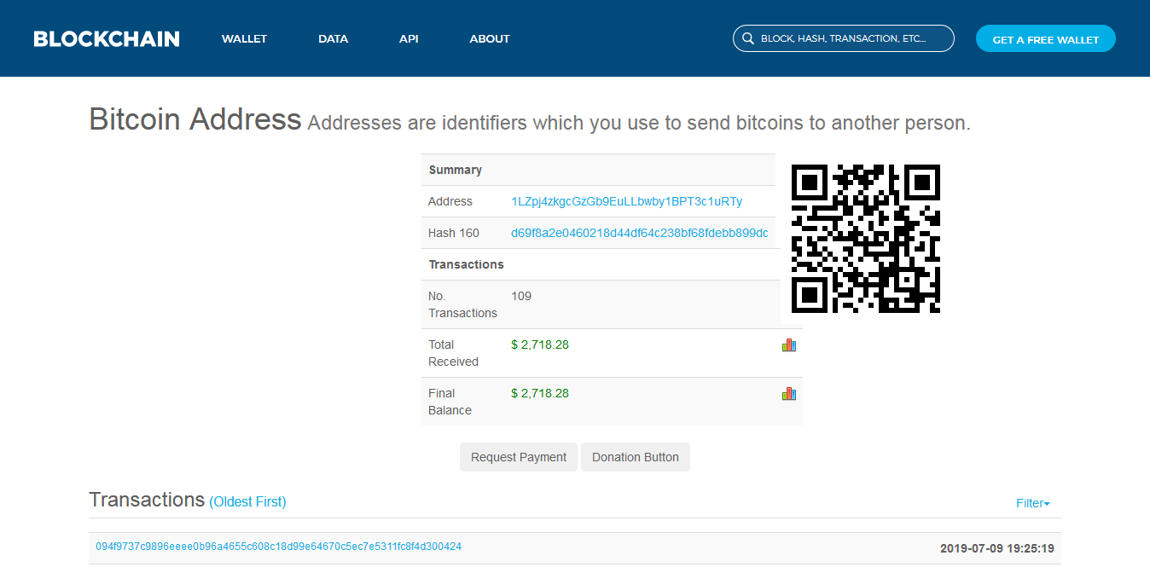Click Final Balance value $ 2,718.28
Screen dimensions: 1150x573
tap(540, 393)
